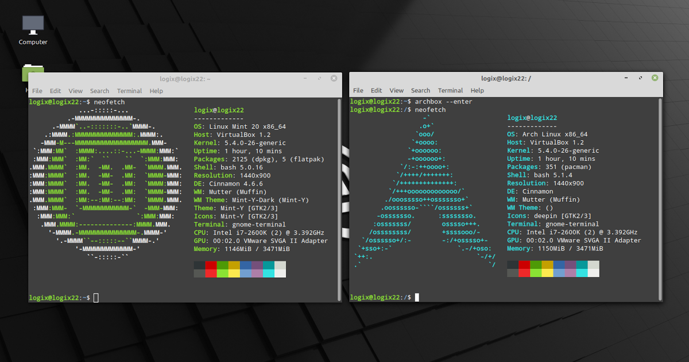The image size is (689, 362).
Task: Click 'Kernel: 5.4.0-26-generic' in left terminal
Action: [x=240, y=143]
